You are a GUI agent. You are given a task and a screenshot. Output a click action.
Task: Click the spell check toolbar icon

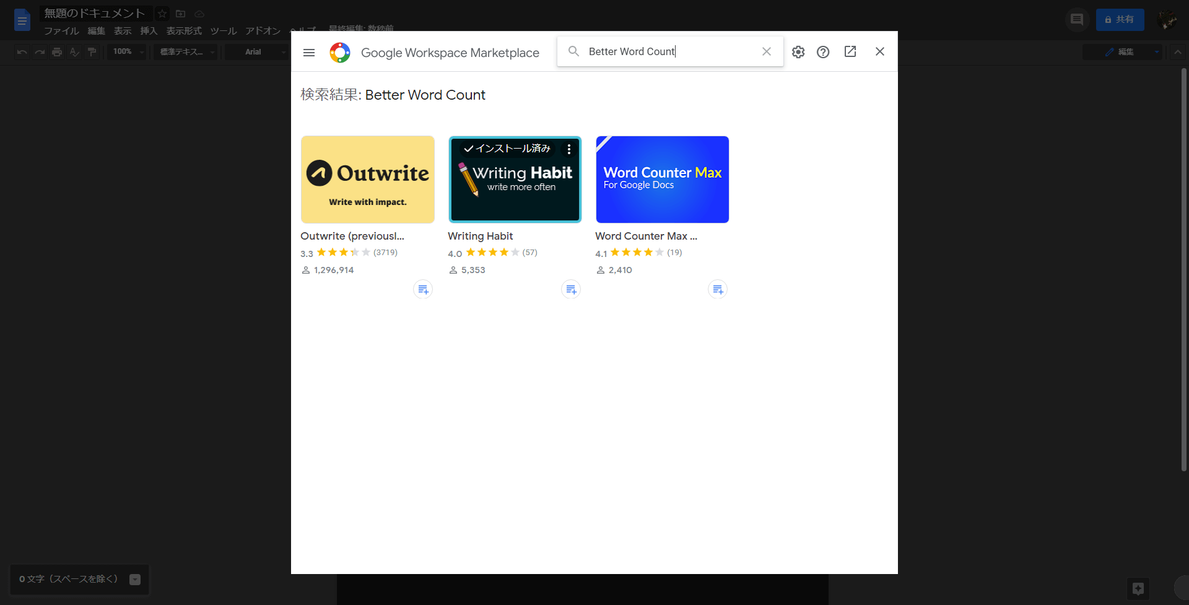click(x=74, y=52)
